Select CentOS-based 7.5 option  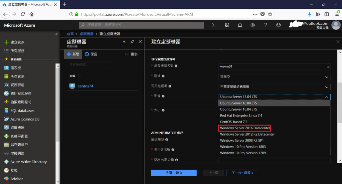click(274, 122)
